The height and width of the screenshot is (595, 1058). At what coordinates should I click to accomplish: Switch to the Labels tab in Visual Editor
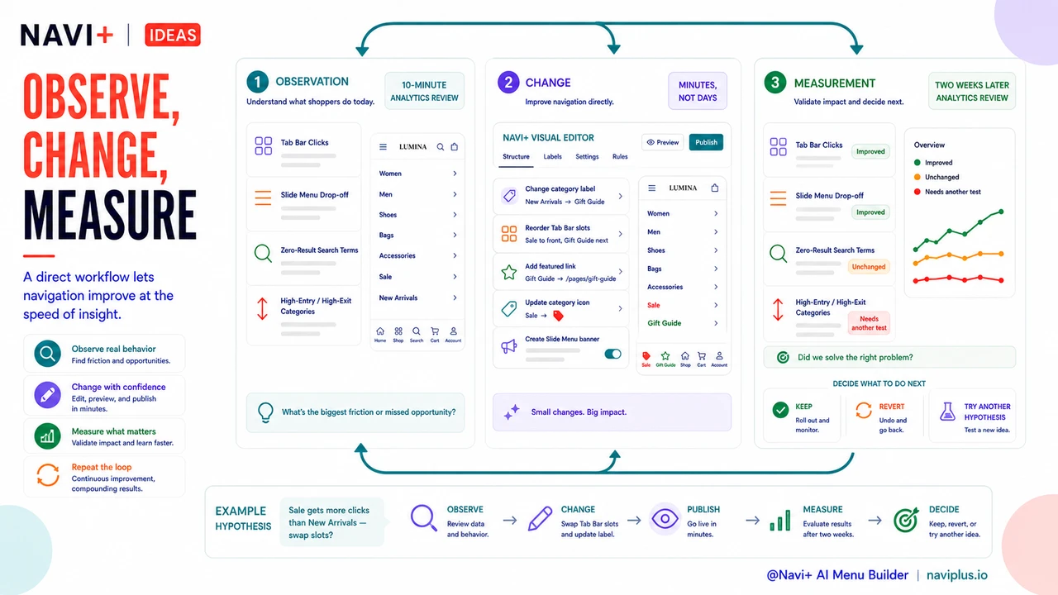[x=552, y=156]
